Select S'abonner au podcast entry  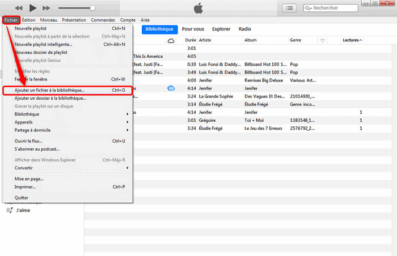point(67,149)
